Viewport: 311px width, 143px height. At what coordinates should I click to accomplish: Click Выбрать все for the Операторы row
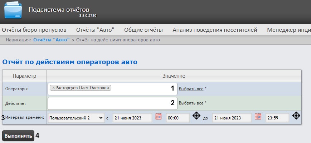(x=191, y=88)
